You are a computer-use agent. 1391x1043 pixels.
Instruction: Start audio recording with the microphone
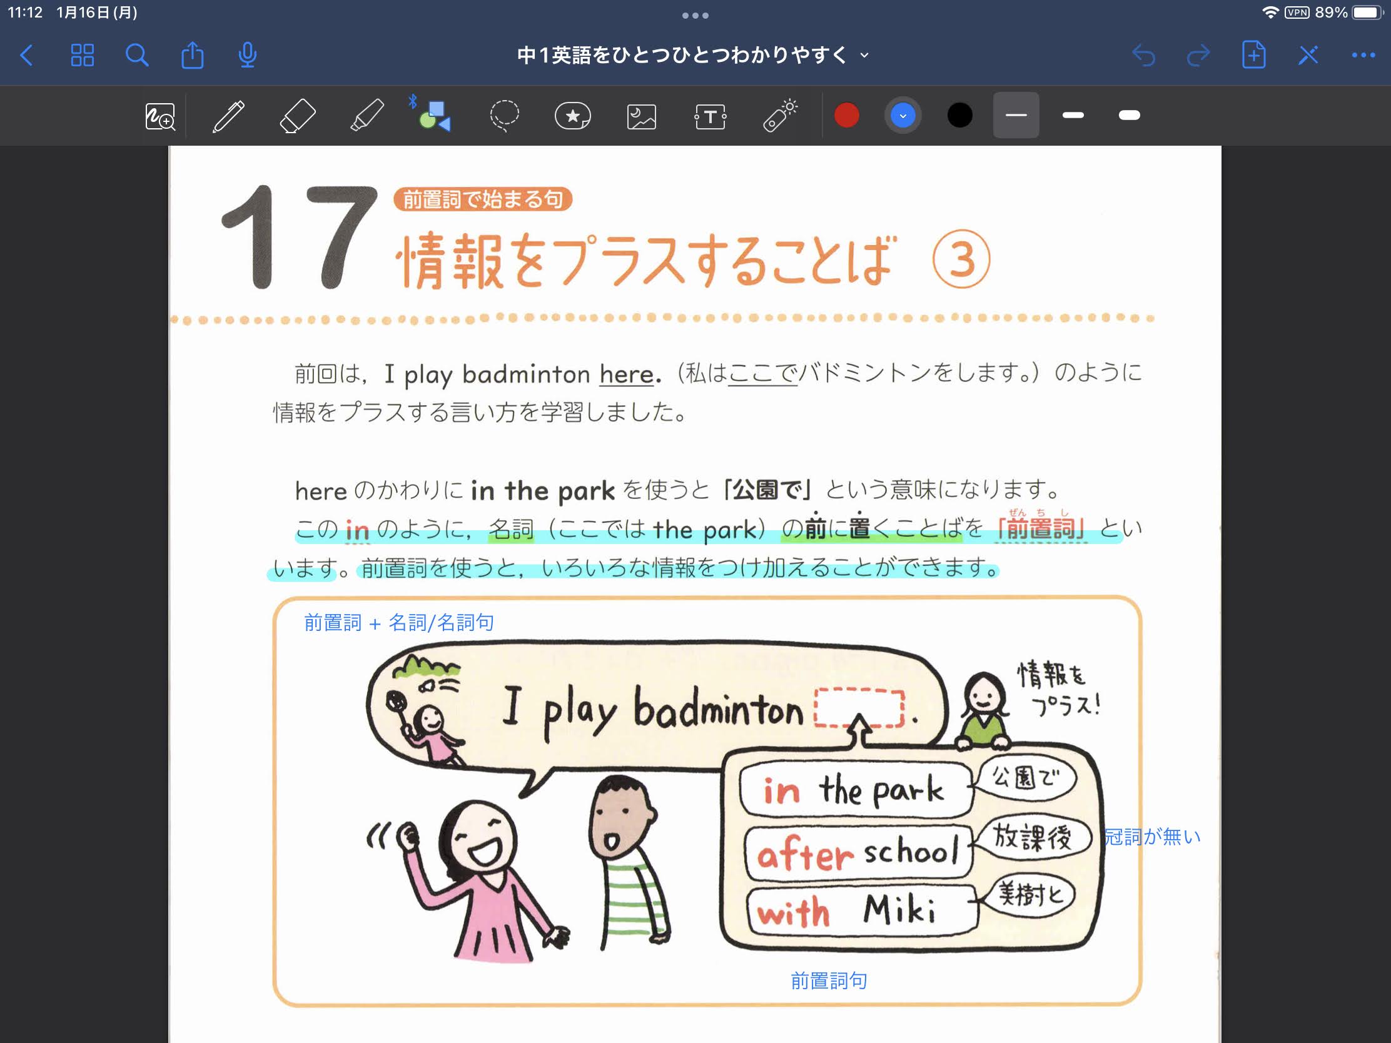click(x=246, y=54)
